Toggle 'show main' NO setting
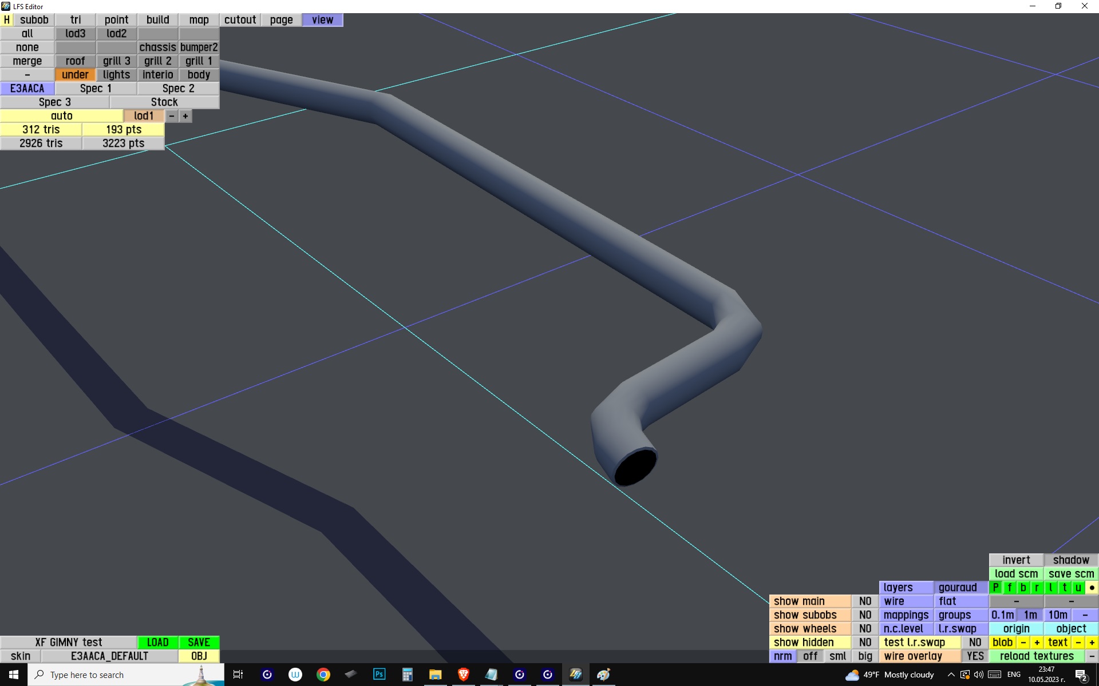Screen dimensions: 1099x686 865,601
